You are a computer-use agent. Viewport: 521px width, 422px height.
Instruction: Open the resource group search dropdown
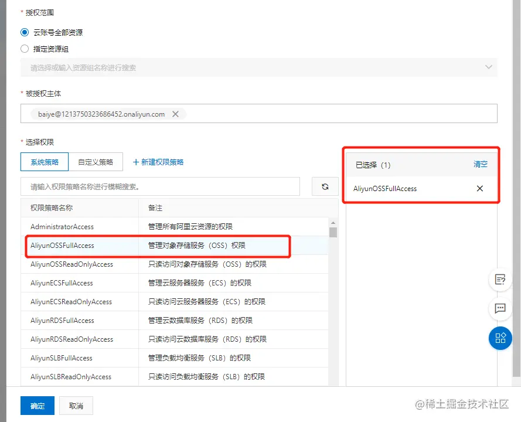click(259, 67)
